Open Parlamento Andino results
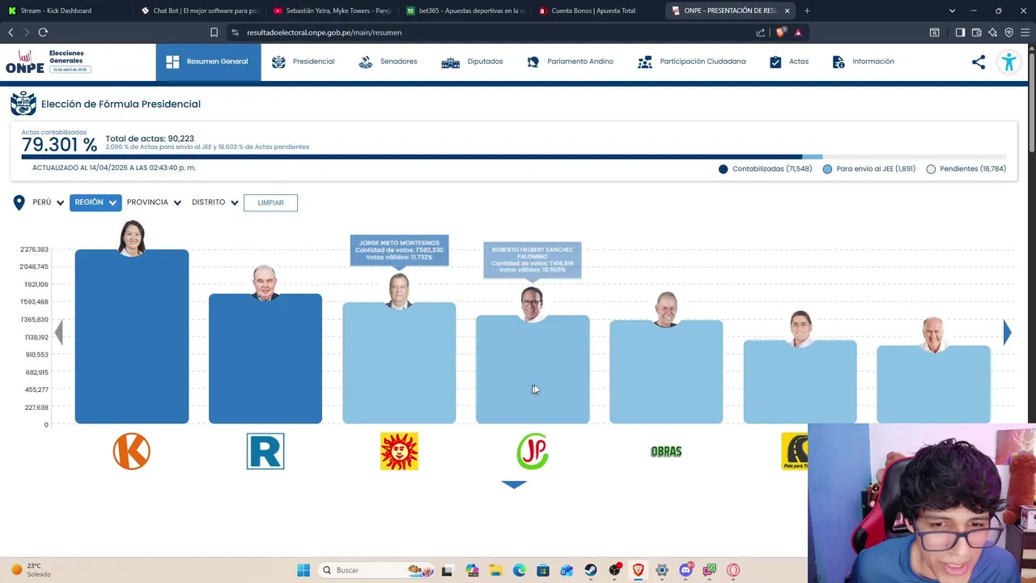This screenshot has width=1036, height=583. coord(570,62)
